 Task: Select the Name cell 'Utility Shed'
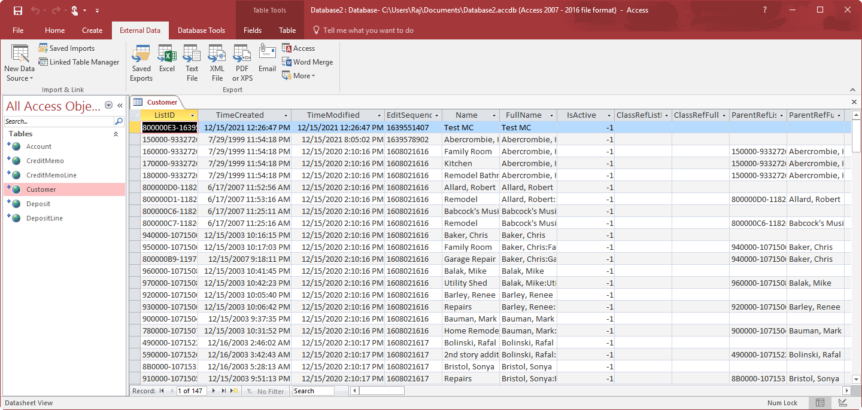coord(471,283)
